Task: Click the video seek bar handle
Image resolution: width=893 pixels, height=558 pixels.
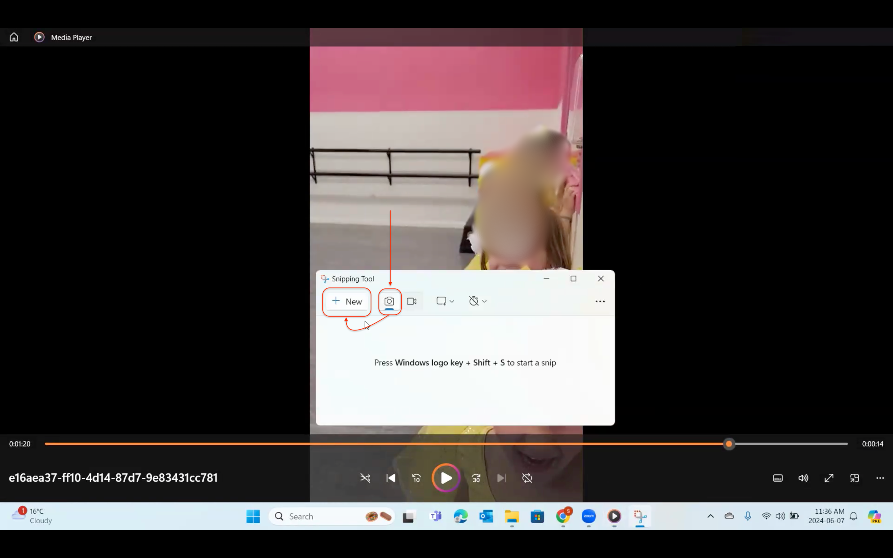Action: tap(729, 444)
